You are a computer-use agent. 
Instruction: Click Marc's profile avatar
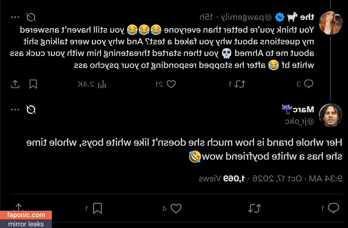click(330, 115)
